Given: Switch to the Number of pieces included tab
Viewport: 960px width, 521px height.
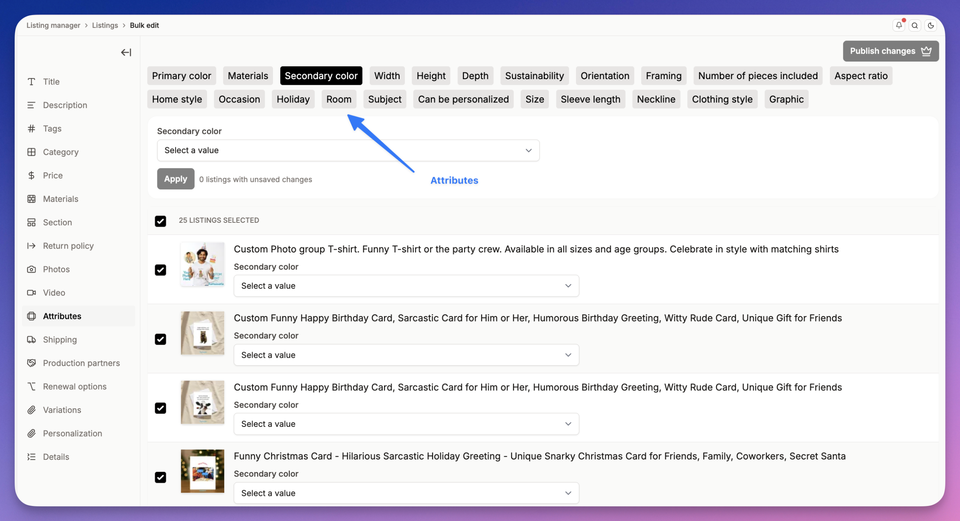Looking at the screenshot, I should (x=758, y=76).
